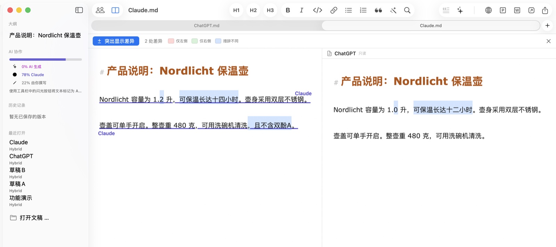Click the 2 处差异 count label
The image size is (556, 247).
[154, 41]
